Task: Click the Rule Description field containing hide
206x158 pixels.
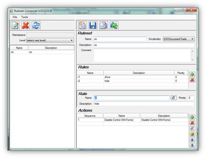Action: [144, 104]
